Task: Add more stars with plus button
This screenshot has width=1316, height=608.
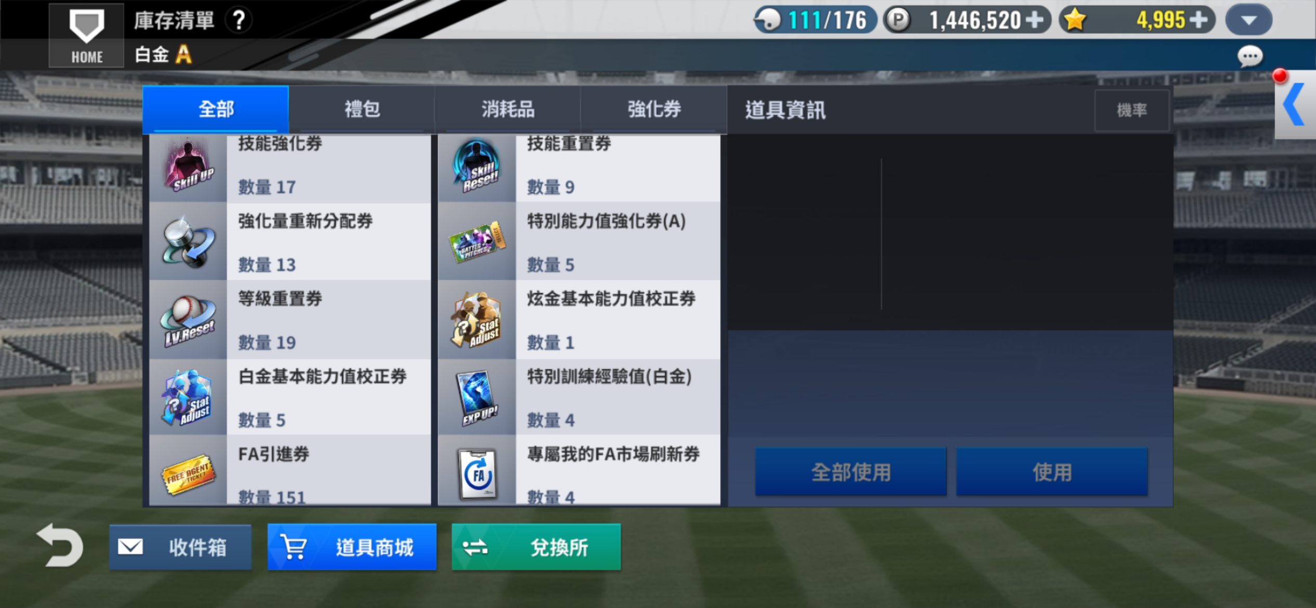Action: click(x=1199, y=20)
